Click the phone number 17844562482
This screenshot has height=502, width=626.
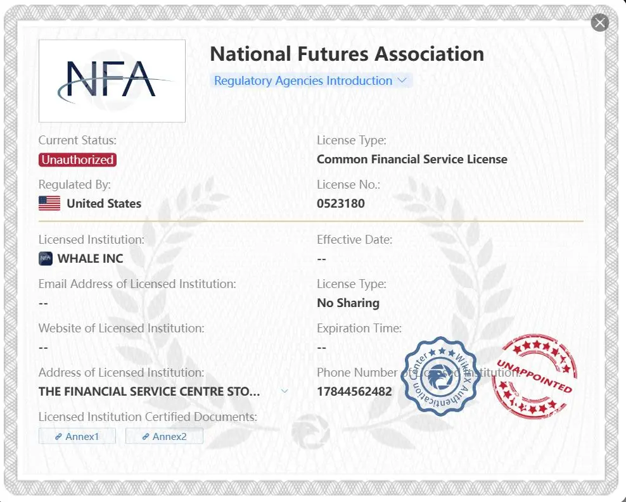[x=354, y=392]
